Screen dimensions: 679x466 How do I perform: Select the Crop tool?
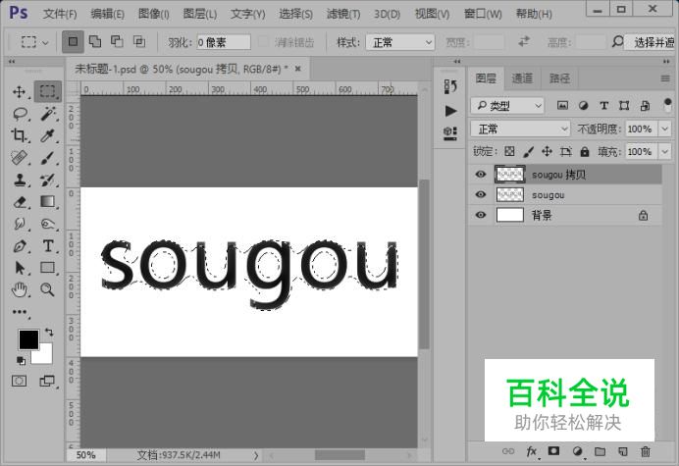click(x=19, y=135)
